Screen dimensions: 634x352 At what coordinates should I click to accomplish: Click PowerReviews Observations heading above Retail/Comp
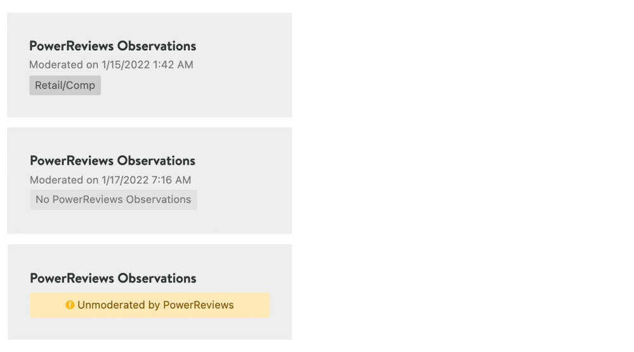(112, 46)
